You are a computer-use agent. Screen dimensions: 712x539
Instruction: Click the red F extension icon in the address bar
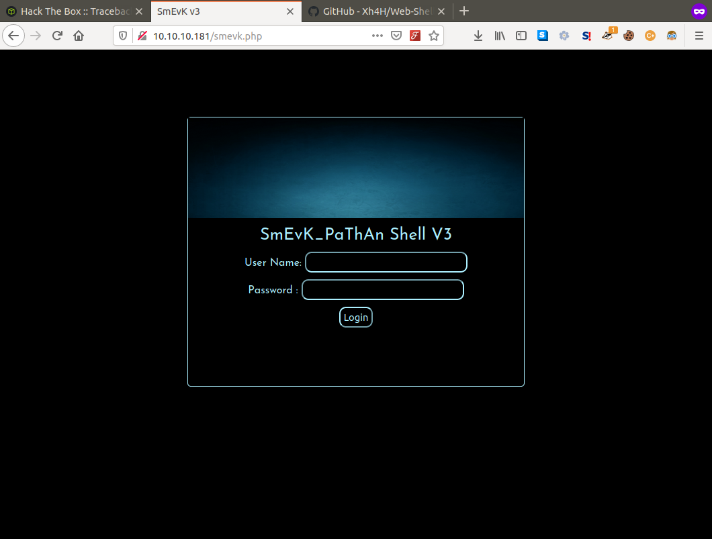click(415, 36)
